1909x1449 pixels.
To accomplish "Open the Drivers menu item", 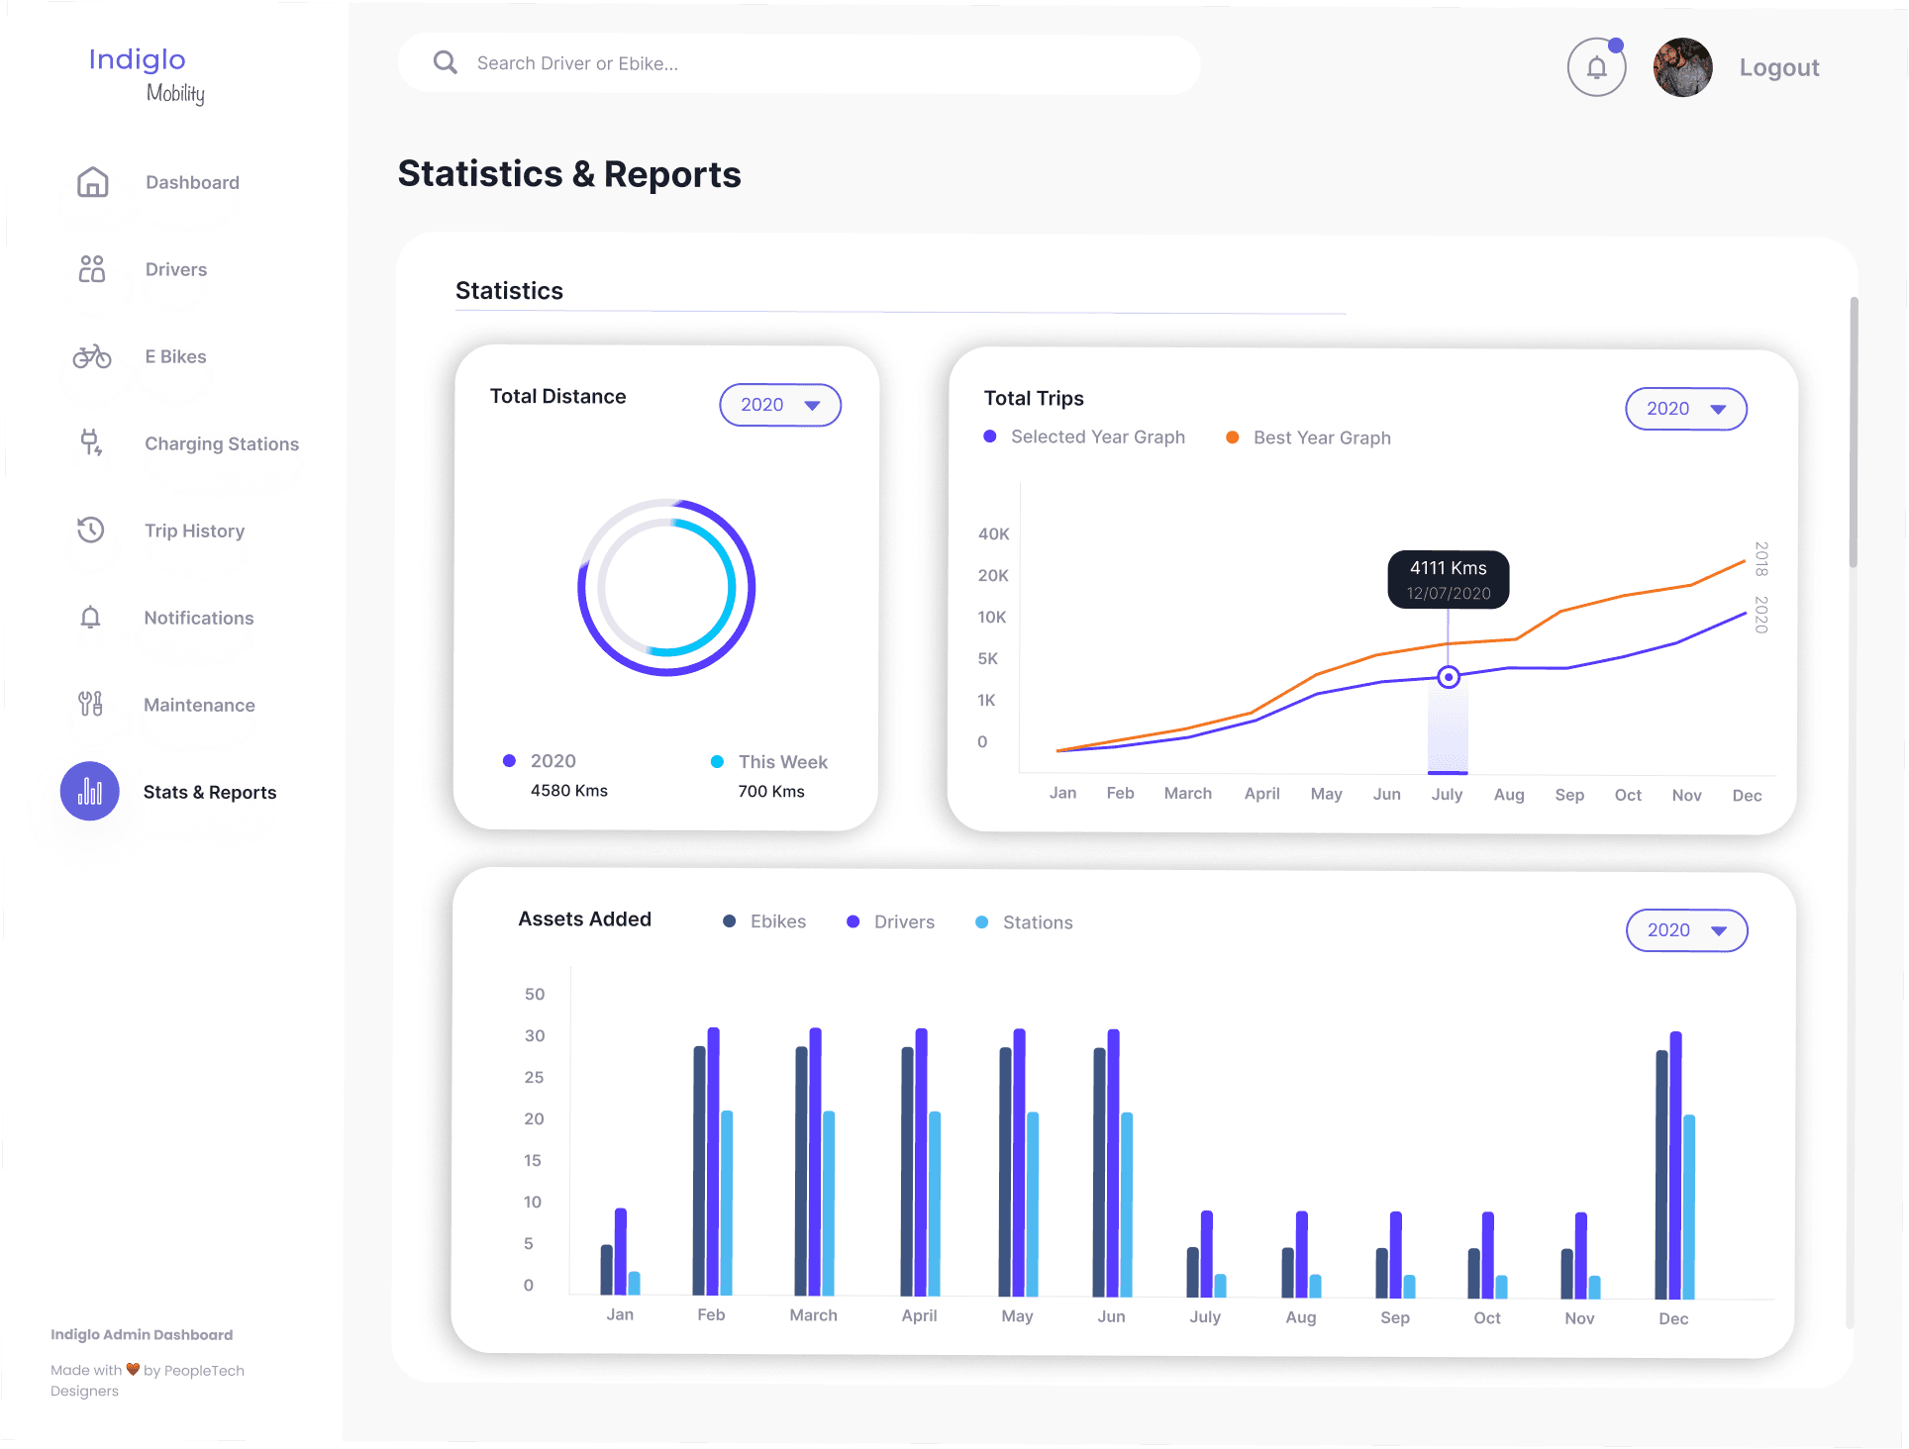I will tap(176, 269).
